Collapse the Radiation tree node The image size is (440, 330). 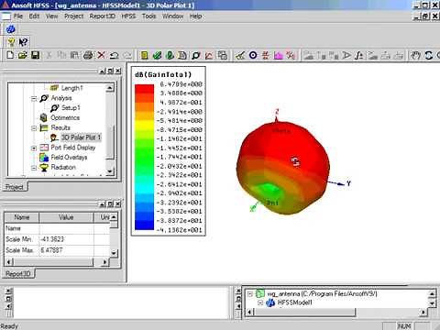tap(34, 168)
